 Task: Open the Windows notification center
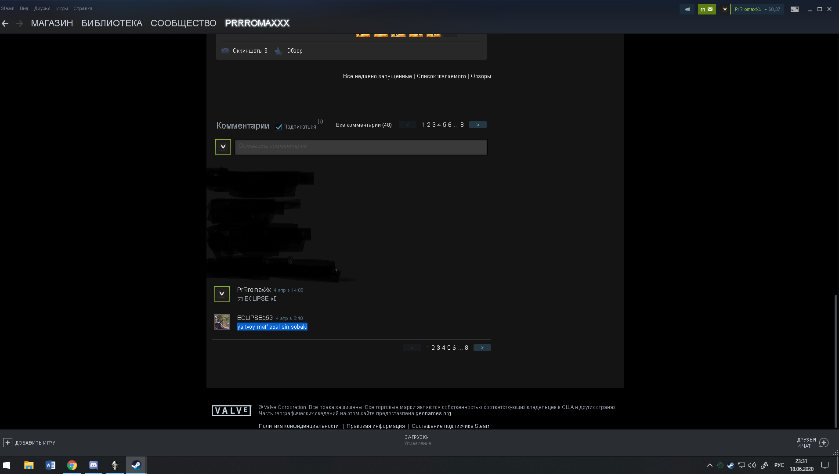(825, 465)
